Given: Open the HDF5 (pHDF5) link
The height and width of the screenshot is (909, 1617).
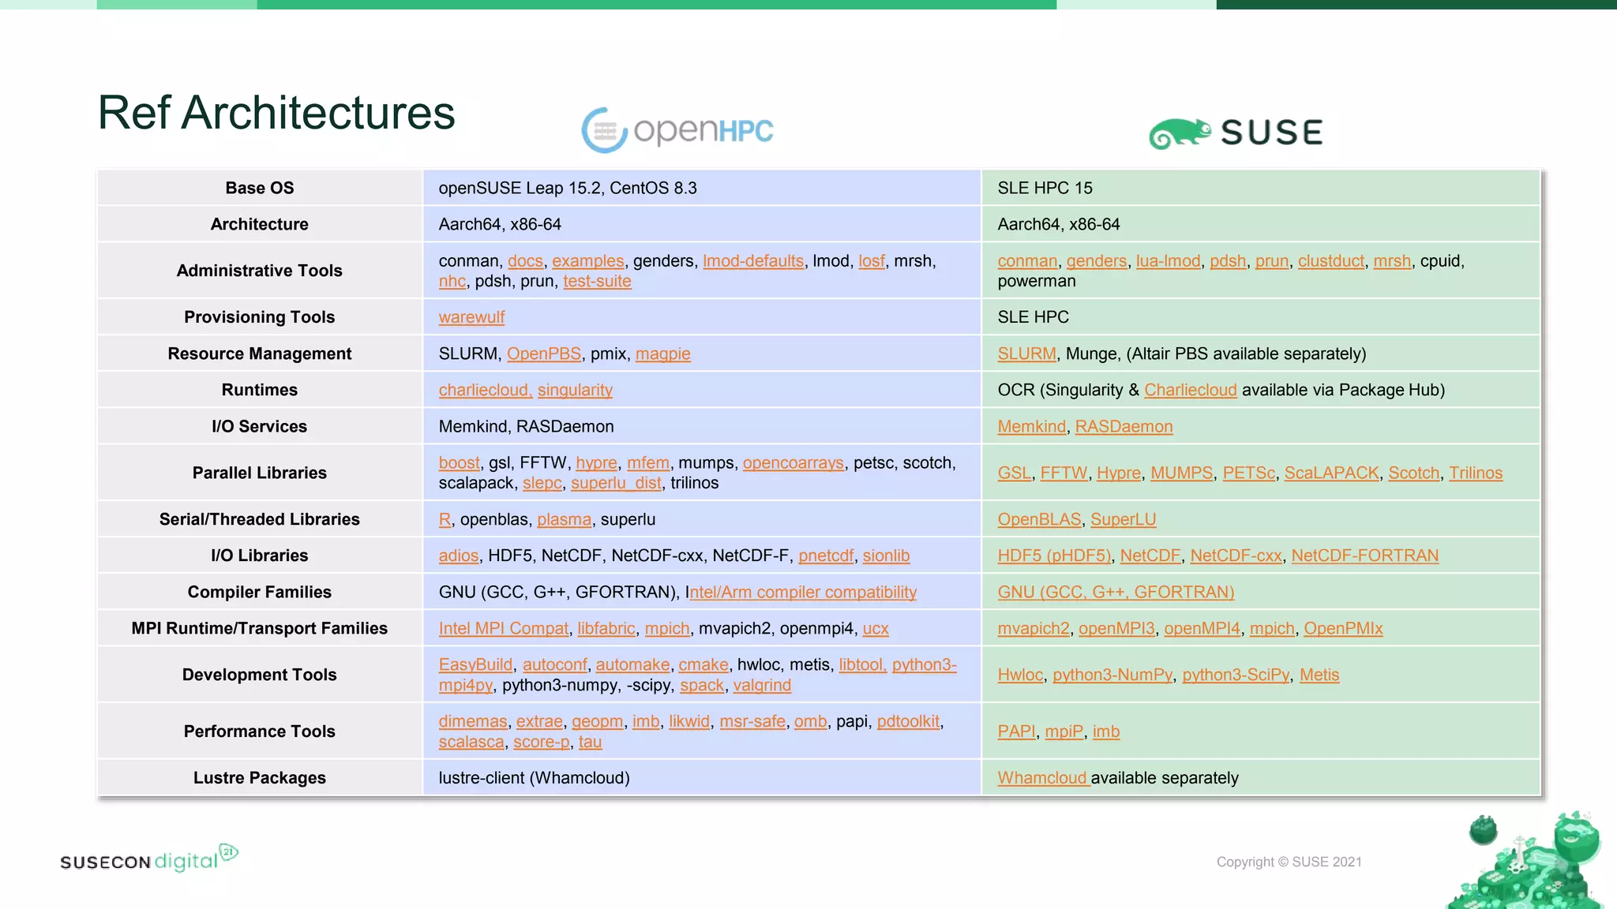Looking at the screenshot, I should [1054, 555].
